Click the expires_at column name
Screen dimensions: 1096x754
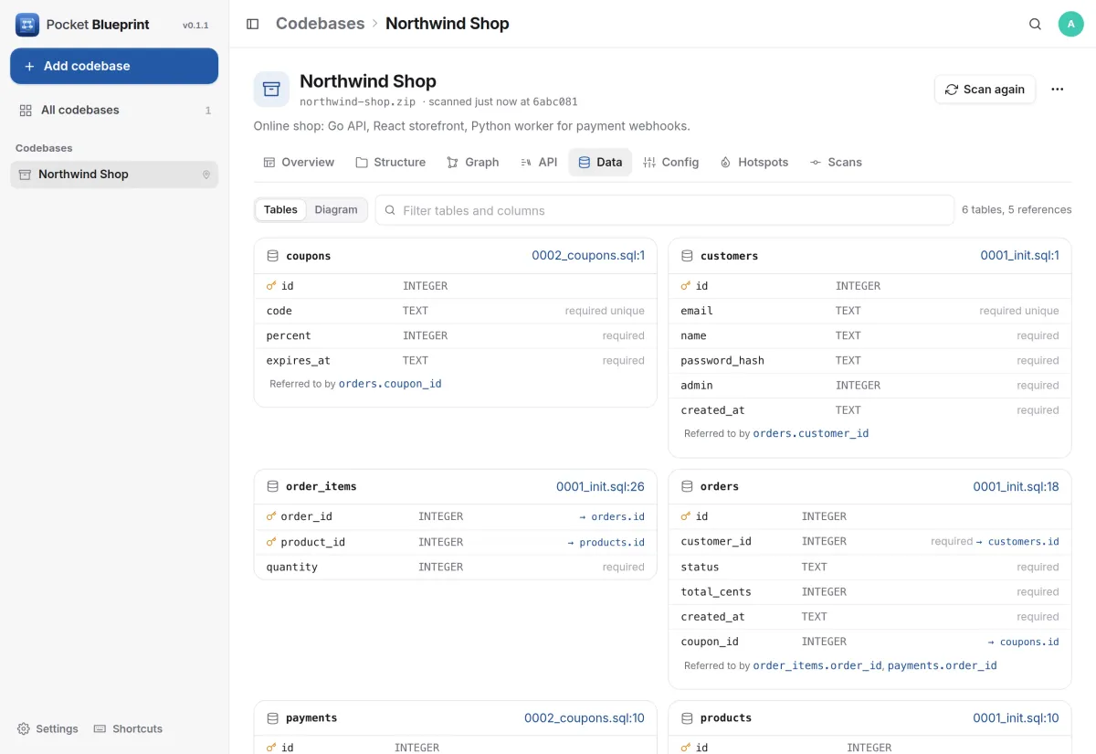[299, 361]
